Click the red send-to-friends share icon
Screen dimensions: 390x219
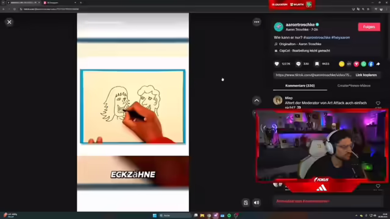click(x=356, y=64)
